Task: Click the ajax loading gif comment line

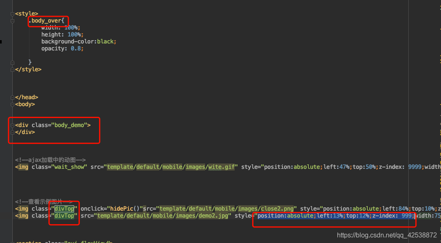Action: click(50, 160)
